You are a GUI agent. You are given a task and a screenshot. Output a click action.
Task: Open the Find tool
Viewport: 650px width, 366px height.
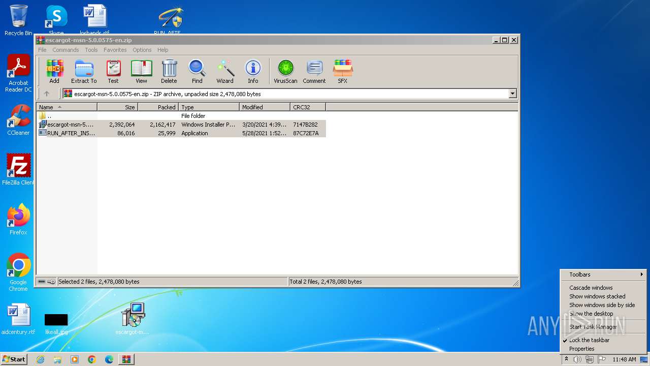tap(197, 72)
